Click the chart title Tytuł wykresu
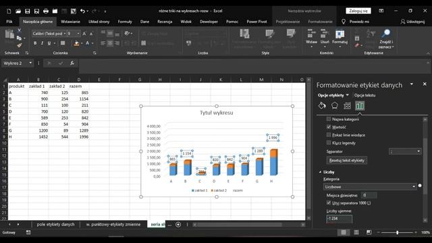432x243 pixels. [x=216, y=113]
